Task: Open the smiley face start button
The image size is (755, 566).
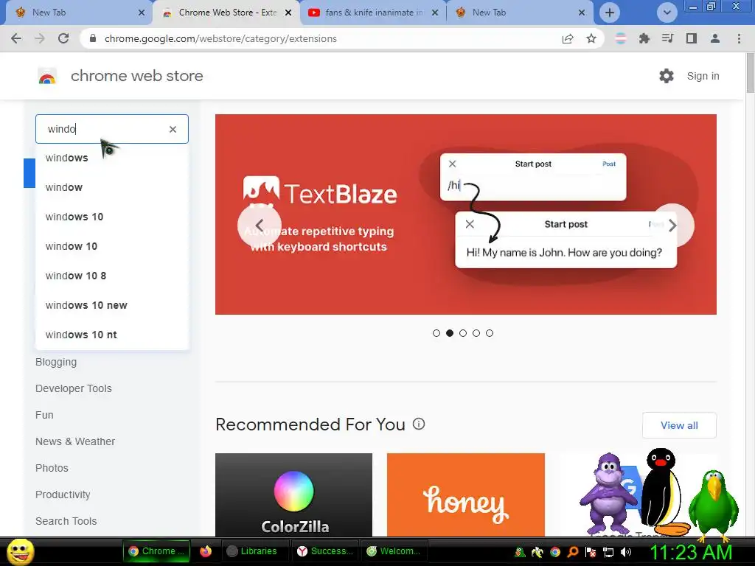Action: pos(21,551)
